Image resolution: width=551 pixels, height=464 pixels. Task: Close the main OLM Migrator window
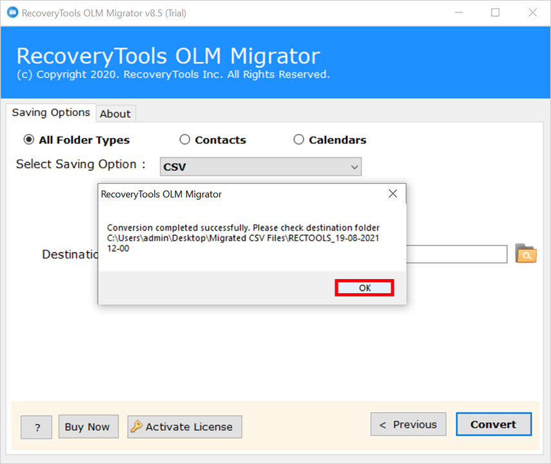(533, 13)
